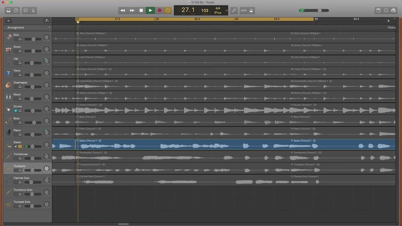
Task: Click the Kick drum track icon
Action: (8, 37)
